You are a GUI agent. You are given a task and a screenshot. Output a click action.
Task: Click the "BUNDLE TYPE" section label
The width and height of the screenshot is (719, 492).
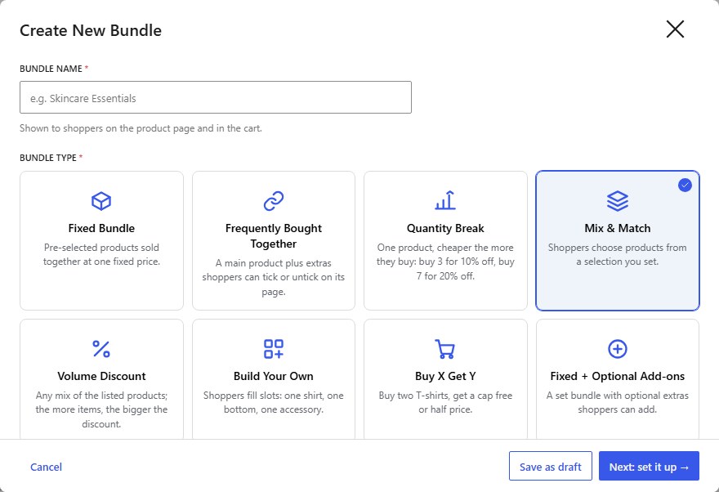pyautogui.click(x=48, y=158)
